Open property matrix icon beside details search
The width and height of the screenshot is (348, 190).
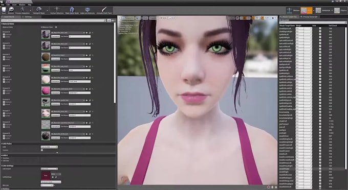109,20
